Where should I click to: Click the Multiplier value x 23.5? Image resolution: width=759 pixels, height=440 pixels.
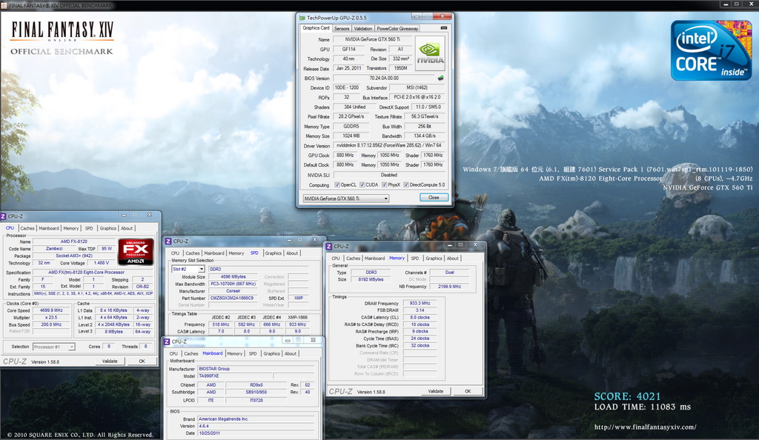[51, 318]
